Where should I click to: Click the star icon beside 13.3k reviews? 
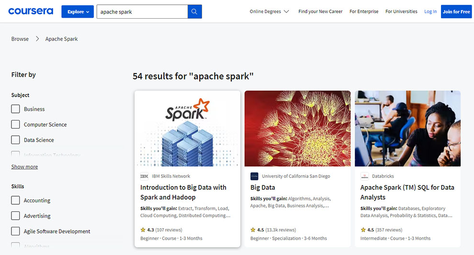click(253, 230)
